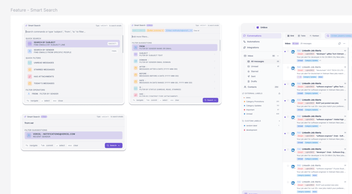Star the 'developer': Grab - Software Eng email
Screen dimensions: 352x194
[x=288, y=150]
